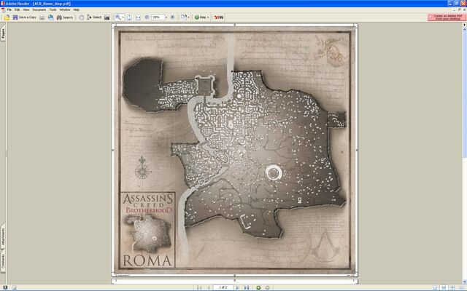Open the Window menu
467x291 pixels.
coord(65,9)
